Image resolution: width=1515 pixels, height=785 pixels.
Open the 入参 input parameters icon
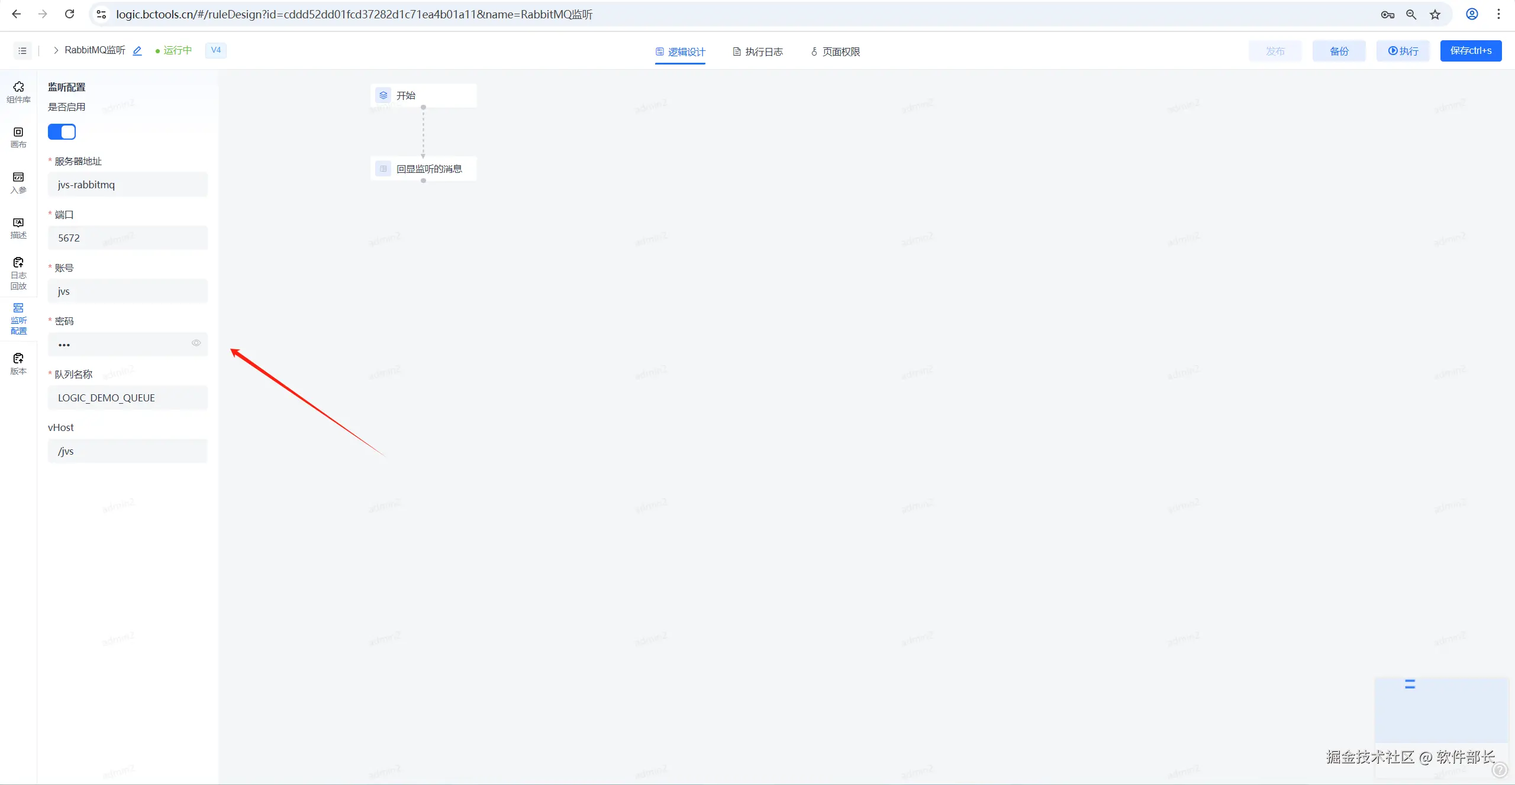[x=18, y=182]
